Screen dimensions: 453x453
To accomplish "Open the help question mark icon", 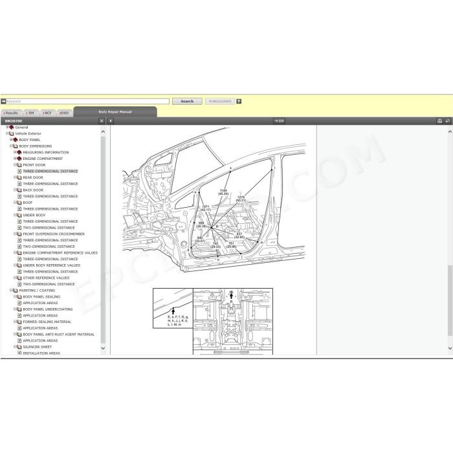I will coord(239,102).
